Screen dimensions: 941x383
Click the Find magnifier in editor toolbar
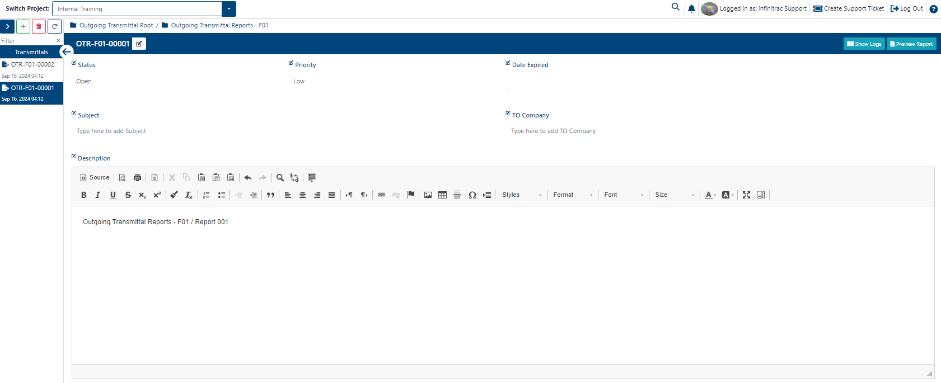tap(280, 178)
